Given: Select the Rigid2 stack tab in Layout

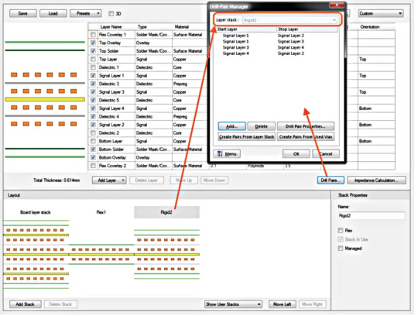Looking at the screenshot, I should coord(166,212).
